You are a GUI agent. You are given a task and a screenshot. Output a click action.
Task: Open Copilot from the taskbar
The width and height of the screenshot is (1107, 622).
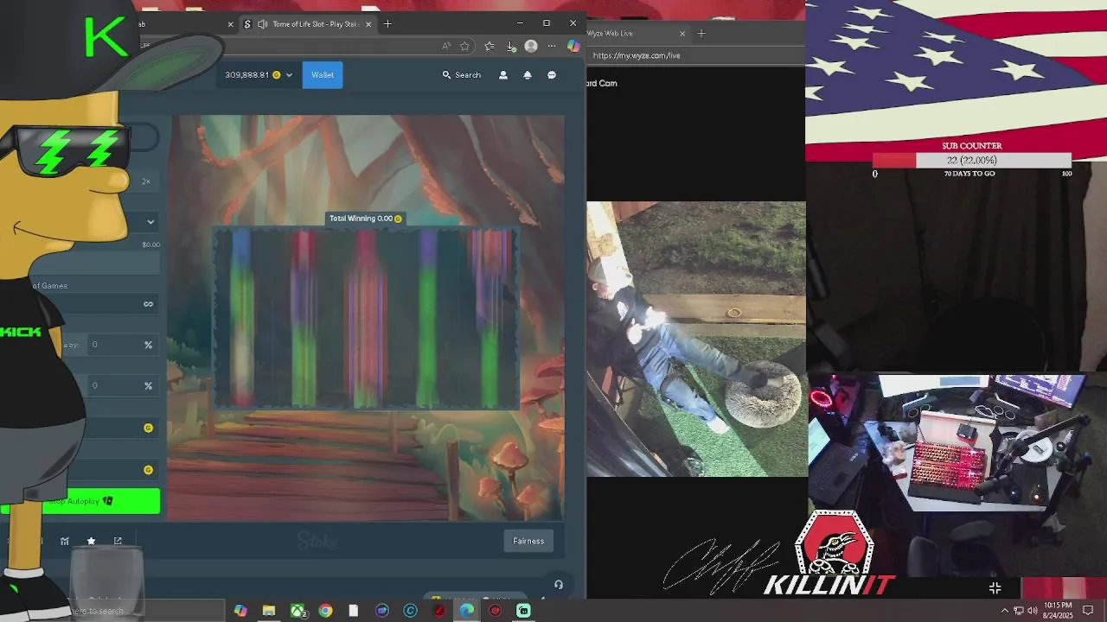[x=240, y=611]
